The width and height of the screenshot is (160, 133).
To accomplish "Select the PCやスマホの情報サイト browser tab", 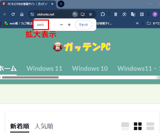I will tap(27, 4).
